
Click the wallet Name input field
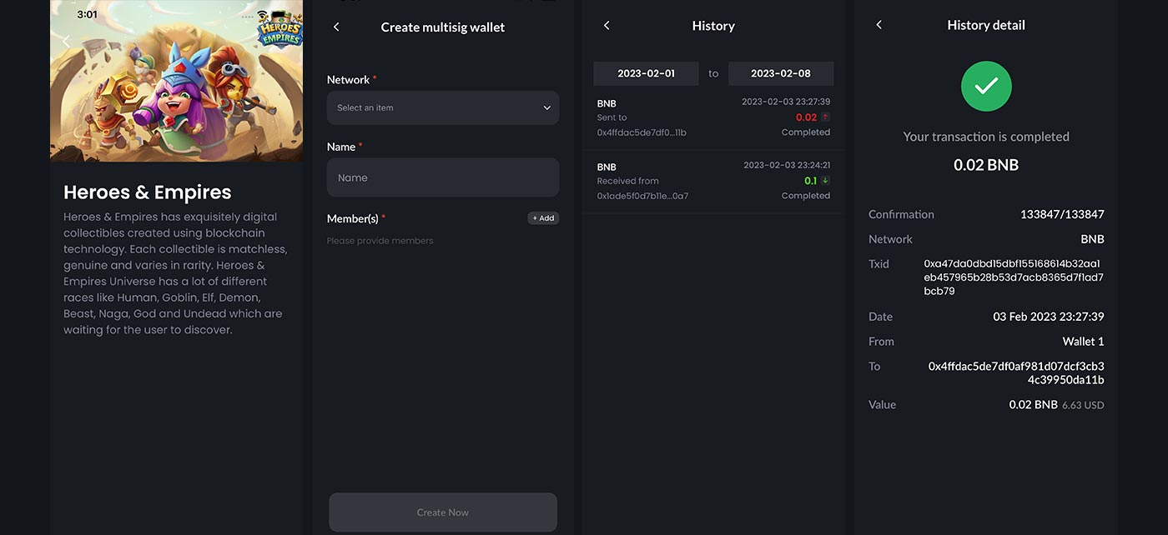(442, 177)
